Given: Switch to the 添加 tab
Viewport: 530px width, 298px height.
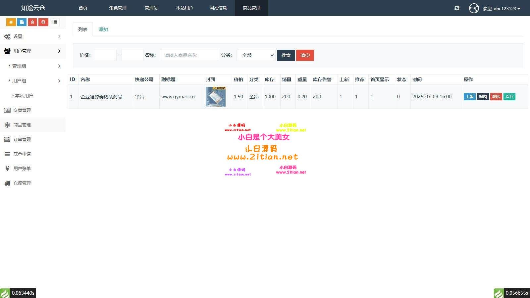Looking at the screenshot, I should (103, 29).
